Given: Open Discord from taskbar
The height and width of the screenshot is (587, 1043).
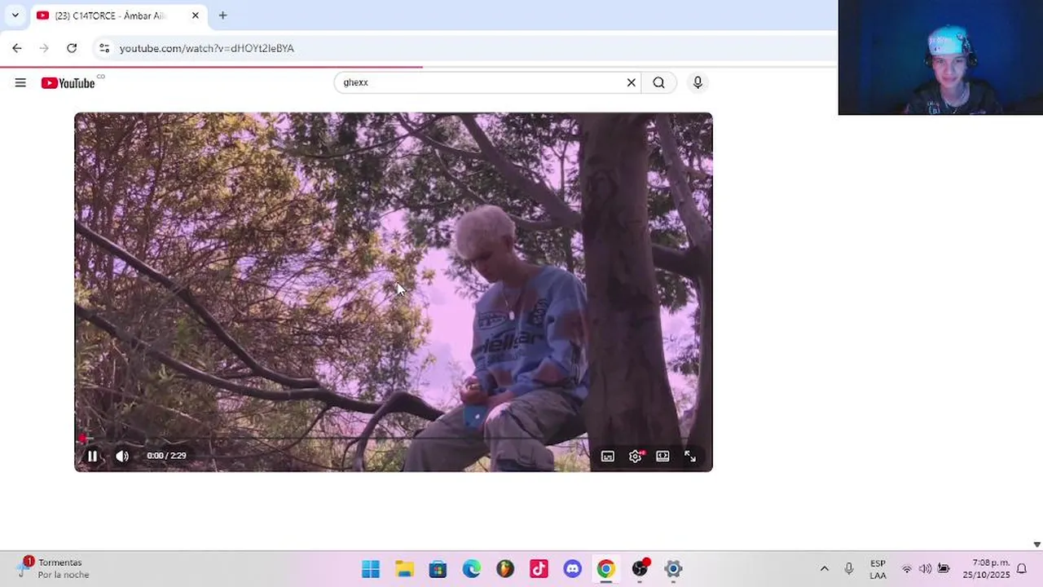Looking at the screenshot, I should [572, 568].
